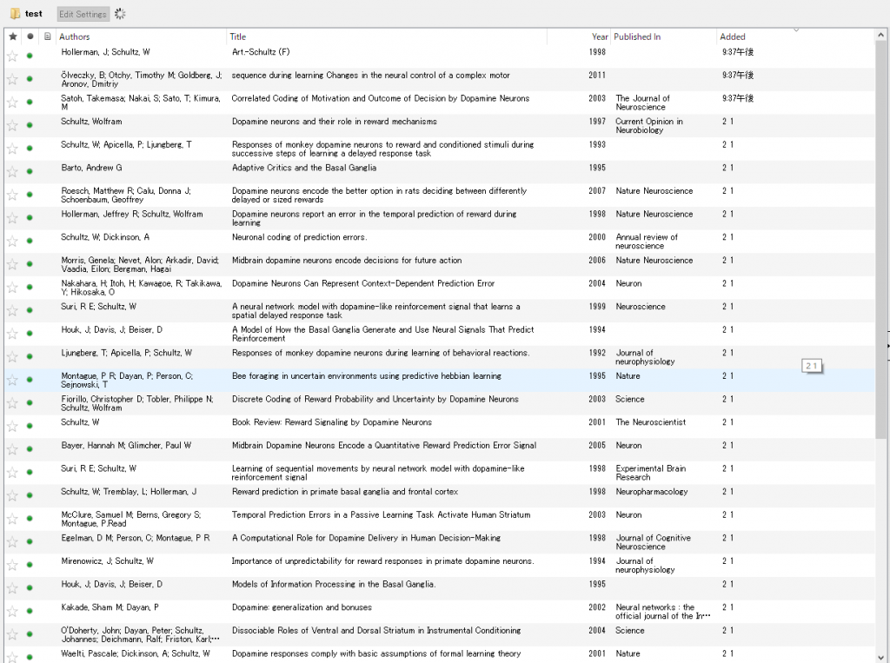The width and height of the screenshot is (890, 663).
Task: Star 'Temporal Prediction Errors' paper by McClure
Action: click(x=12, y=519)
